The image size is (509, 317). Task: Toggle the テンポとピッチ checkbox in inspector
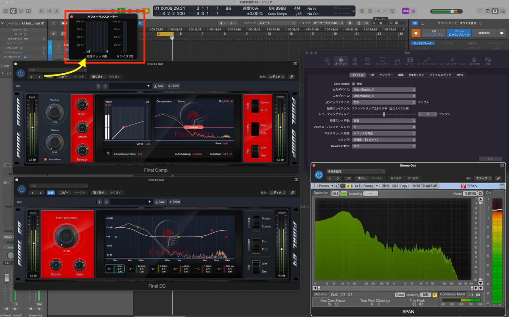tap(25, 57)
